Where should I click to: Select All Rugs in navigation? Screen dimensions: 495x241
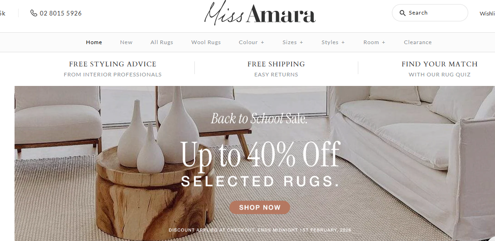[162, 42]
